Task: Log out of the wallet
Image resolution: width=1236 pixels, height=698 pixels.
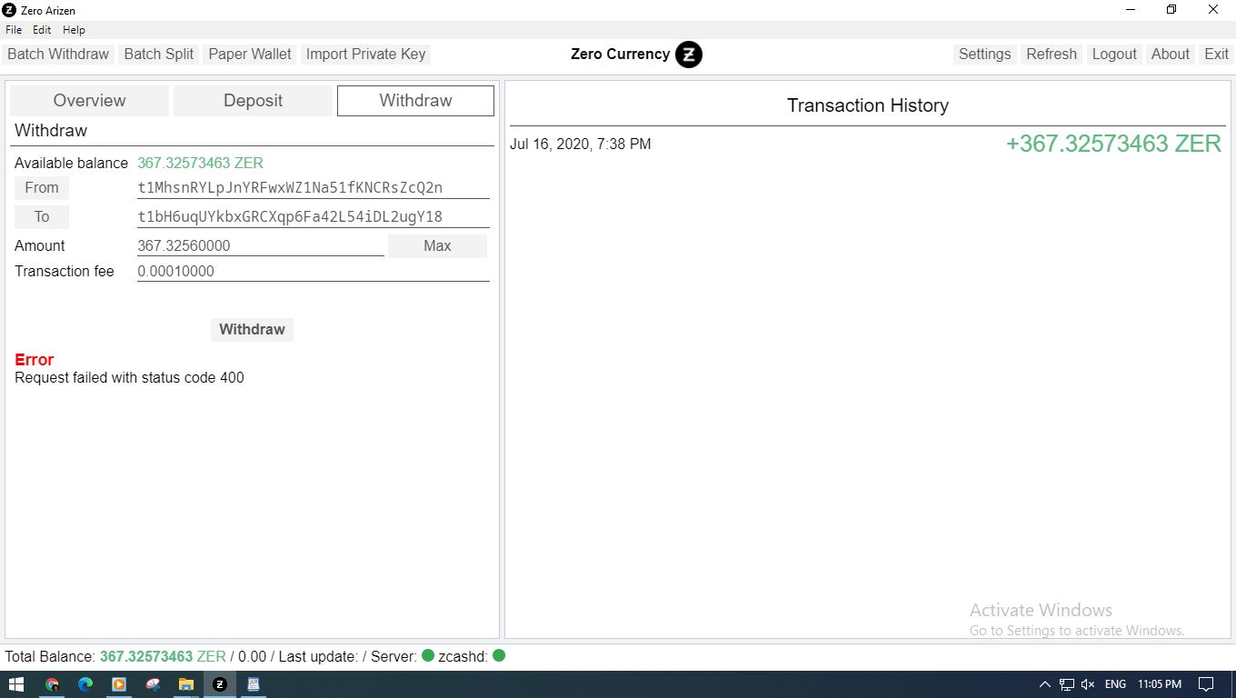Action: 1114,55
